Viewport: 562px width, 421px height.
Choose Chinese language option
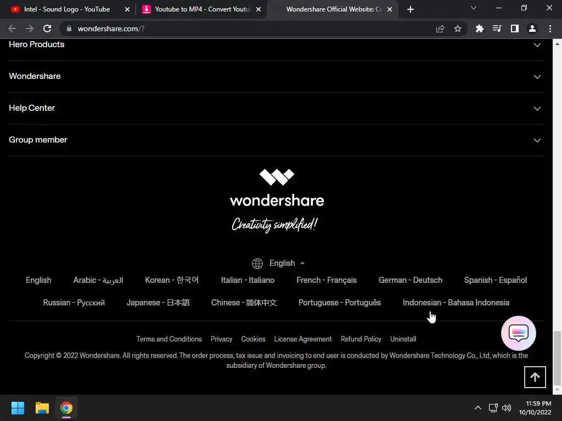pos(244,303)
